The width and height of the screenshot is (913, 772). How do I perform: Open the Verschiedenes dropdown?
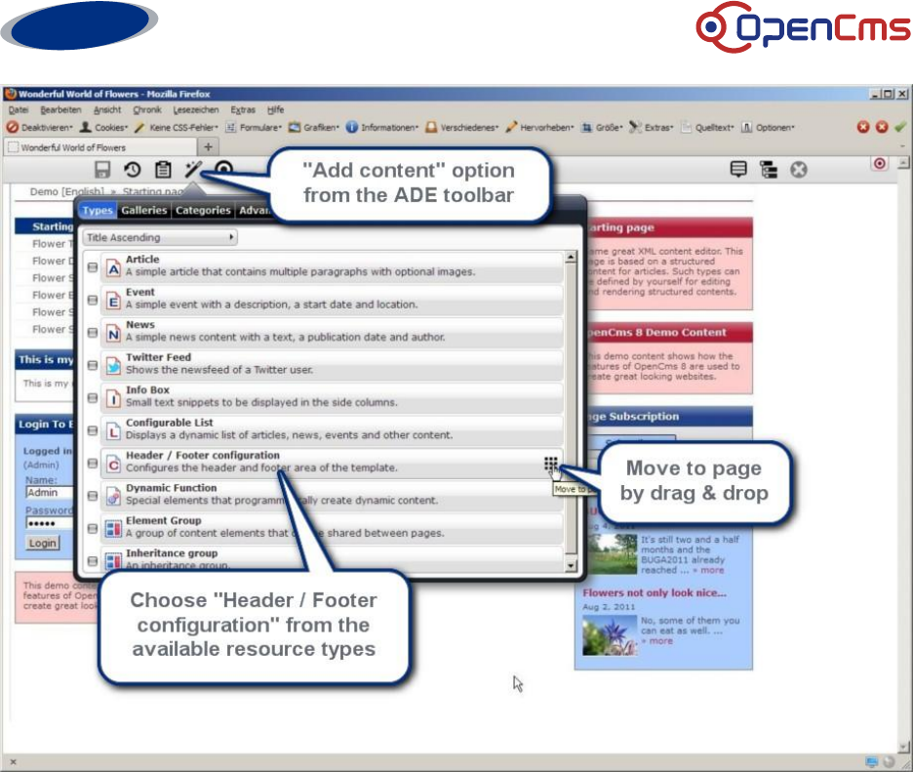[x=462, y=127]
